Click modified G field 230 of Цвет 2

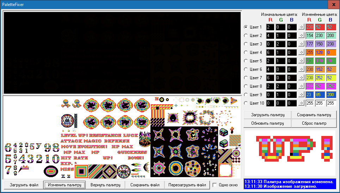pyautogui.click(x=320, y=36)
